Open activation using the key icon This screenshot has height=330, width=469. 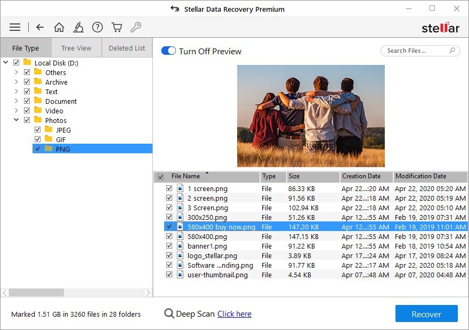pos(136,27)
